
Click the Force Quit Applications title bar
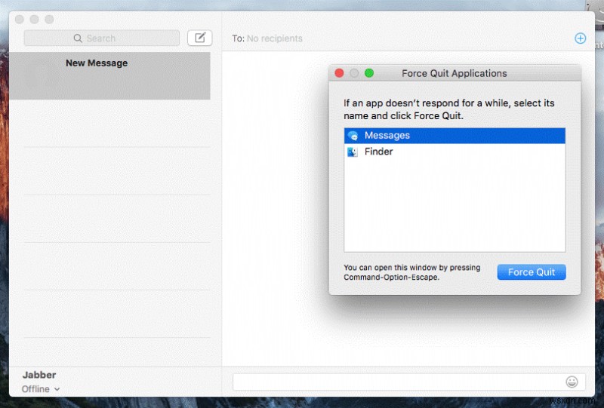[455, 73]
